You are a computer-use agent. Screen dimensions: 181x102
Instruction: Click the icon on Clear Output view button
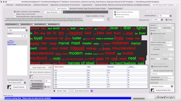(x=49, y=67)
